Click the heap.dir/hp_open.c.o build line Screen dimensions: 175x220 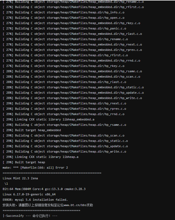click(63, 18)
